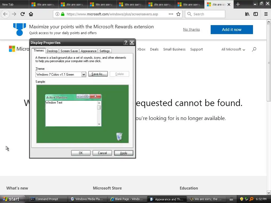Open the Xbox navigation link
The image size is (271, 203).
tap(141, 49)
